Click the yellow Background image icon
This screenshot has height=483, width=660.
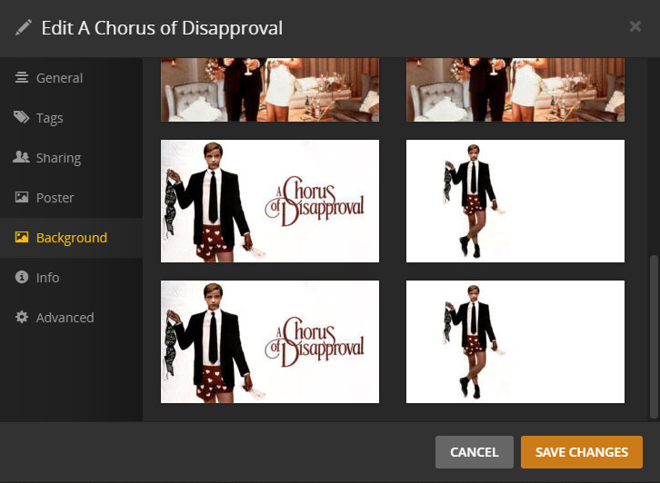click(22, 237)
